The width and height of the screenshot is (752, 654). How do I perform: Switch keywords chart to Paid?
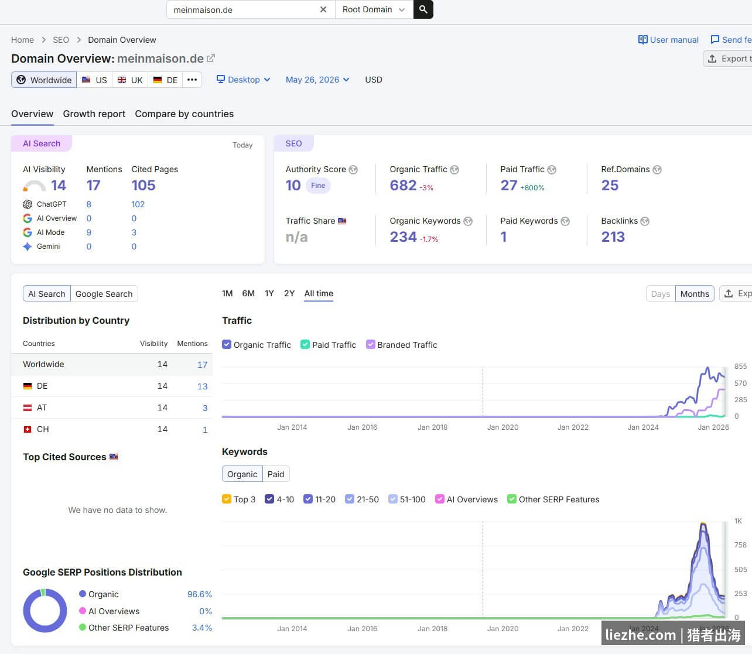[276, 474]
